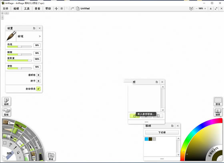Close the 设置 panel

[x=40, y=28]
